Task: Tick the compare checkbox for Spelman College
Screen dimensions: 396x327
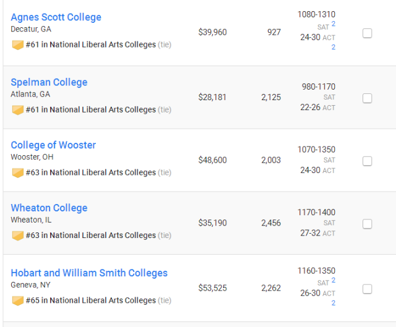Action: point(367,98)
